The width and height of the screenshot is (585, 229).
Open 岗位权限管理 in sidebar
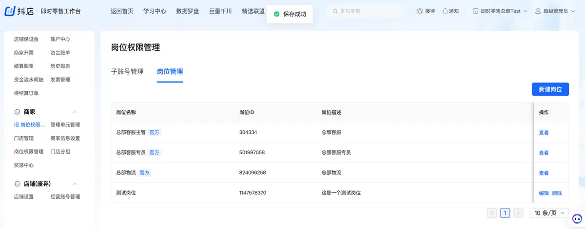pyautogui.click(x=29, y=152)
